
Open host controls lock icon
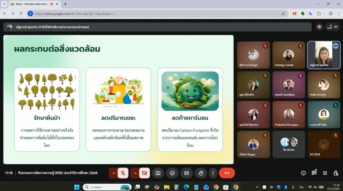335,173
